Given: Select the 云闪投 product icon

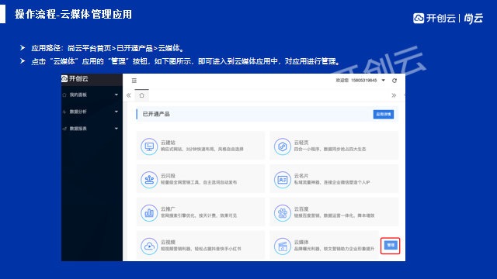Looking at the screenshot, I should point(149,180).
